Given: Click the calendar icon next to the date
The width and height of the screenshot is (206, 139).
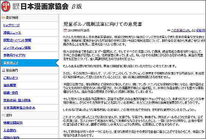Looking at the screenshot, I should (x=65, y=31).
